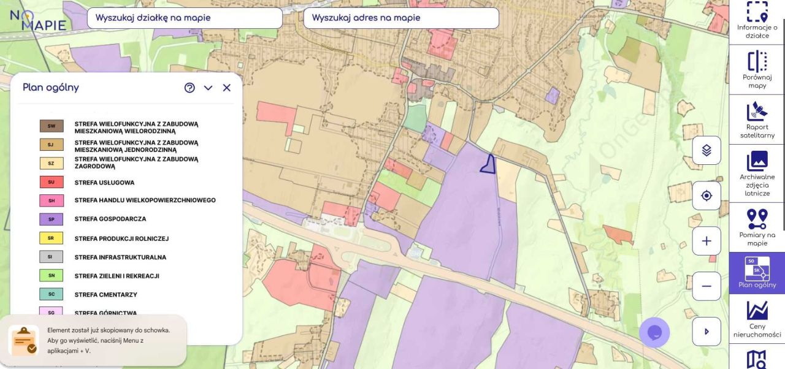The image size is (785, 369).
Task: Click the SP Strefa gospodarcza color swatch
Action: point(52,219)
